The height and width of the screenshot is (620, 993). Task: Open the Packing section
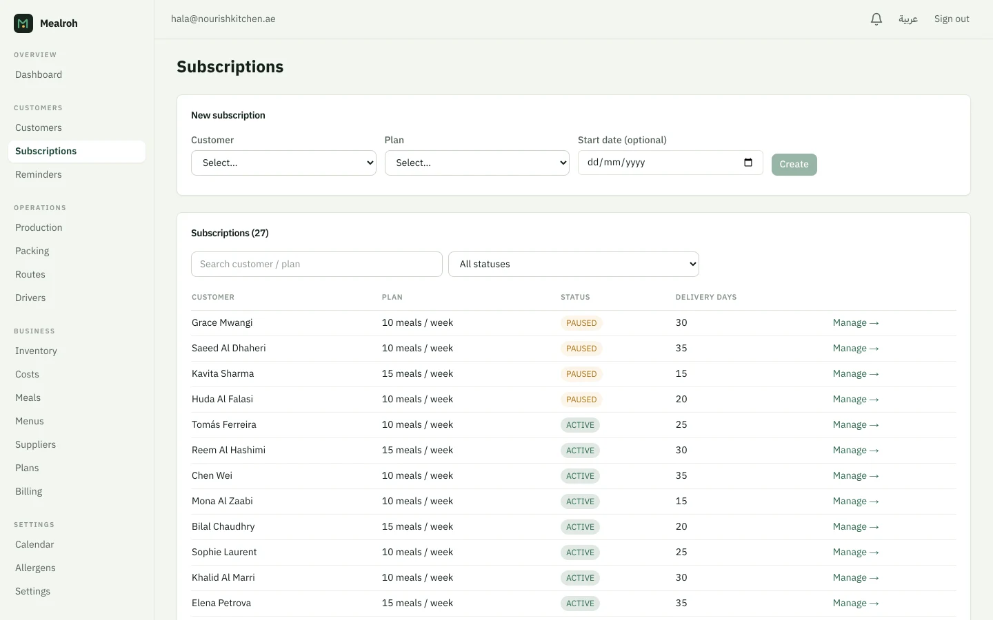tap(32, 251)
